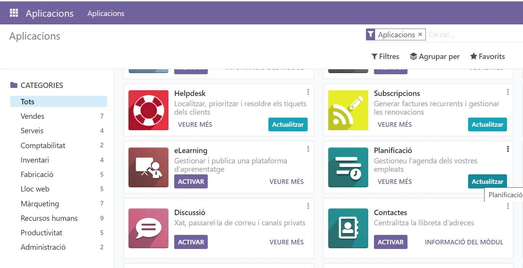The image size is (523, 268).
Task: Click the Discussió chat bubble icon
Action: 148,228
